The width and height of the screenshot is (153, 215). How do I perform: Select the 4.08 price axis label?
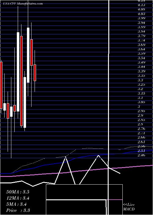(x=141, y=9)
